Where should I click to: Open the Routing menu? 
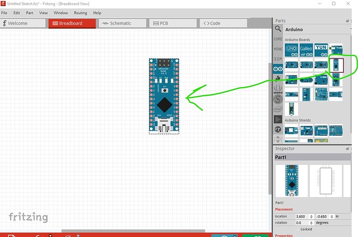pos(80,13)
